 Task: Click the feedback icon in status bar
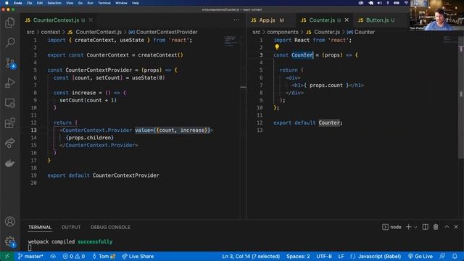coord(442,256)
